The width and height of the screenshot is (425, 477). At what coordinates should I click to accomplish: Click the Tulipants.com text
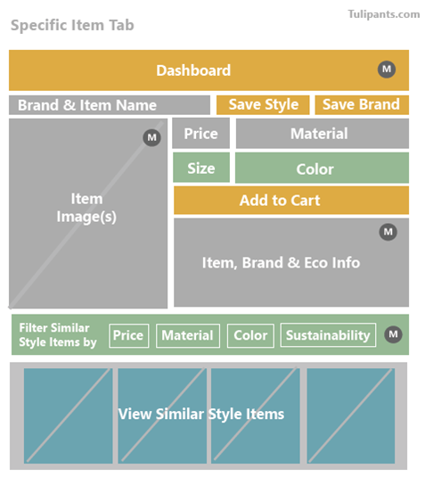384,14
